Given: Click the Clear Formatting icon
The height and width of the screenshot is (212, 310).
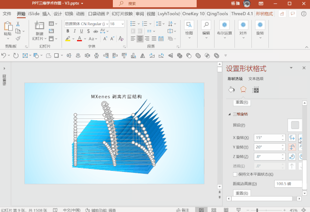Looking at the screenshot, I should [121, 38].
